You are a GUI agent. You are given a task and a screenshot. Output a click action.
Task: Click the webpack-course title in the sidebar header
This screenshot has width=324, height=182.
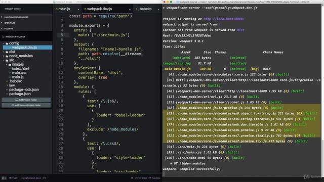[12, 9]
